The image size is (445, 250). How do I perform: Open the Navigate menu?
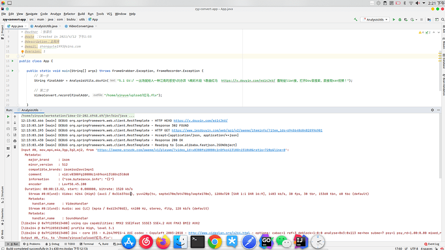click(31, 14)
